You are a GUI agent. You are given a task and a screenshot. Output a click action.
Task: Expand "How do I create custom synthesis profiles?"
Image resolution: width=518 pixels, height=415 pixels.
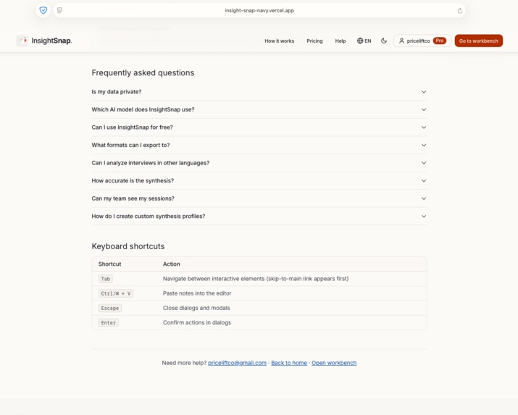pyautogui.click(x=259, y=217)
